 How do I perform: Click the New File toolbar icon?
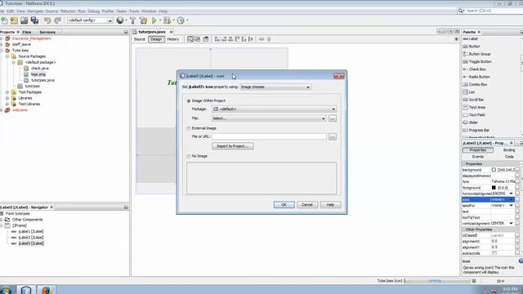tap(4, 20)
